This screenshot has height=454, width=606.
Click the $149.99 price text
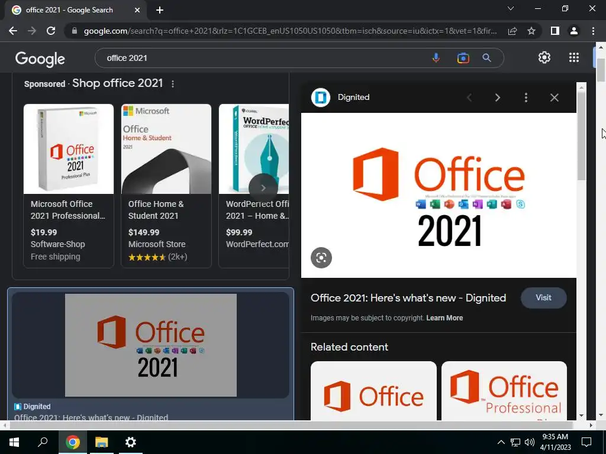(144, 232)
